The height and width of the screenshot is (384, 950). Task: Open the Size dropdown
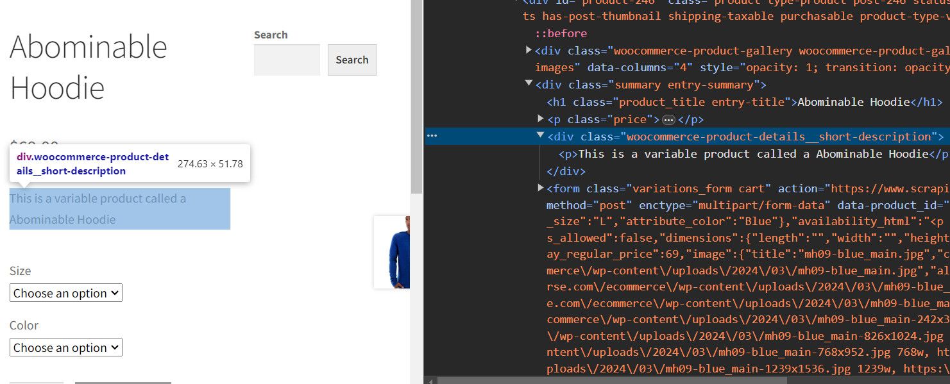click(66, 293)
